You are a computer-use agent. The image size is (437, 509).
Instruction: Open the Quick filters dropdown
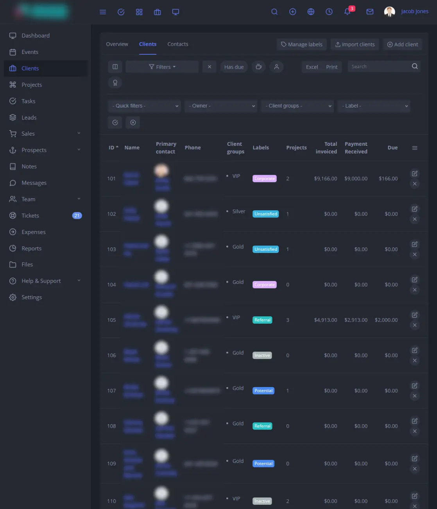pyautogui.click(x=144, y=106)
